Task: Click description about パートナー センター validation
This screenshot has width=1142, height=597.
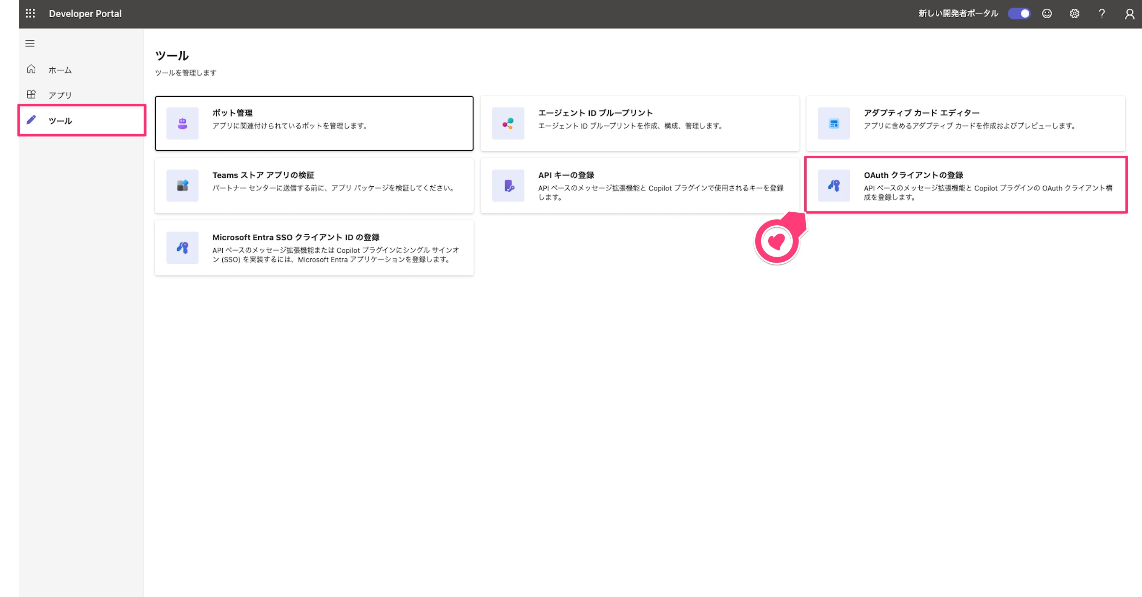Action: 334,188
